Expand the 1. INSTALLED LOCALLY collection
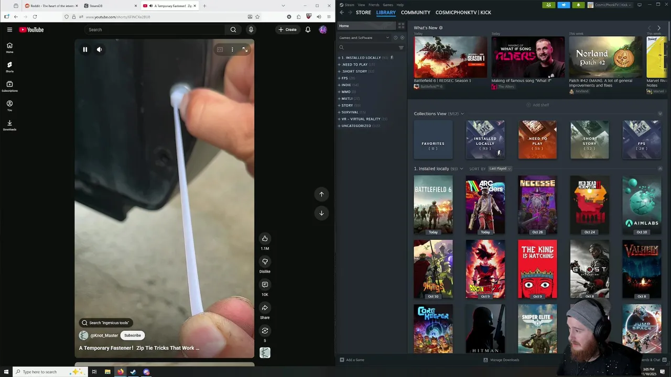671x377 pixels. coord(340,58)
